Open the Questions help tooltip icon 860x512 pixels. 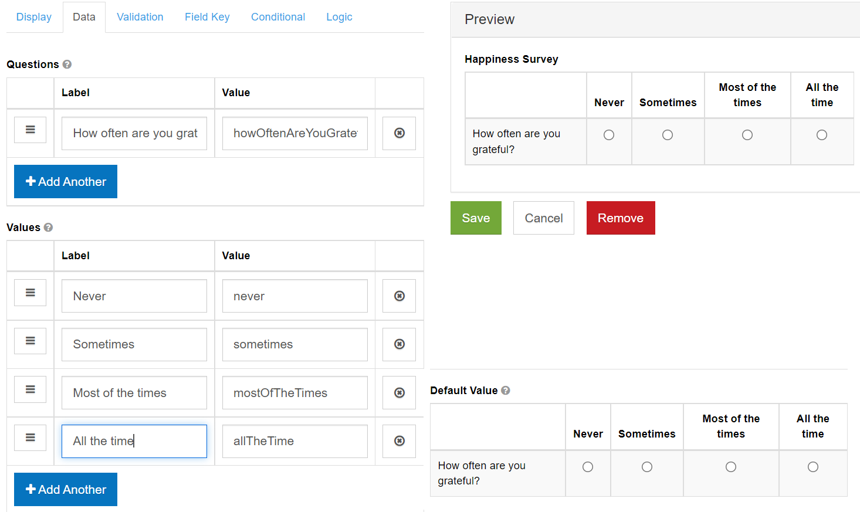[67, 65]
